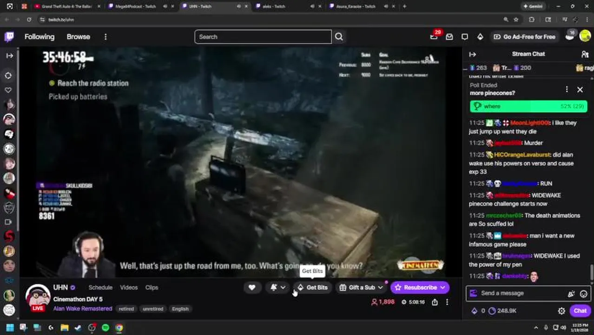This screenshot has height=335, width=594.
Task: Focus the Twitch search box
Action: point(263,37)
